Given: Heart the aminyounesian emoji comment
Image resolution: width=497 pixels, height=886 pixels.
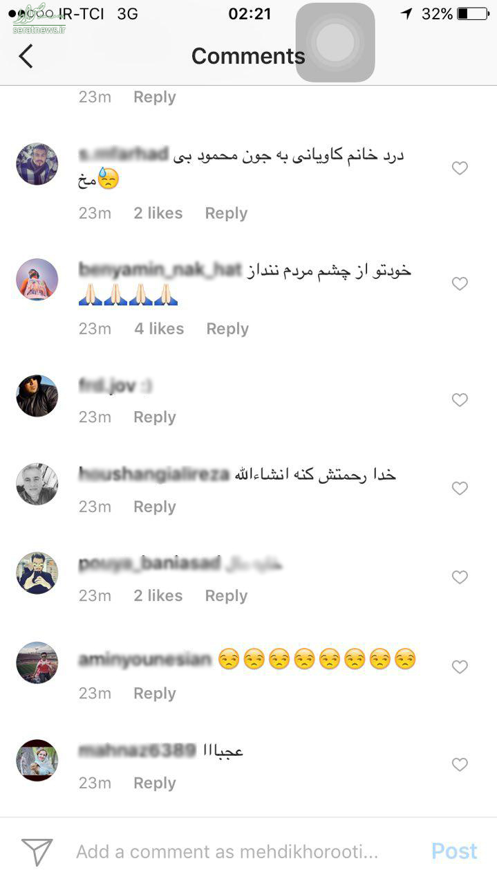Looking at the screenshot, I should pos(460,667).
